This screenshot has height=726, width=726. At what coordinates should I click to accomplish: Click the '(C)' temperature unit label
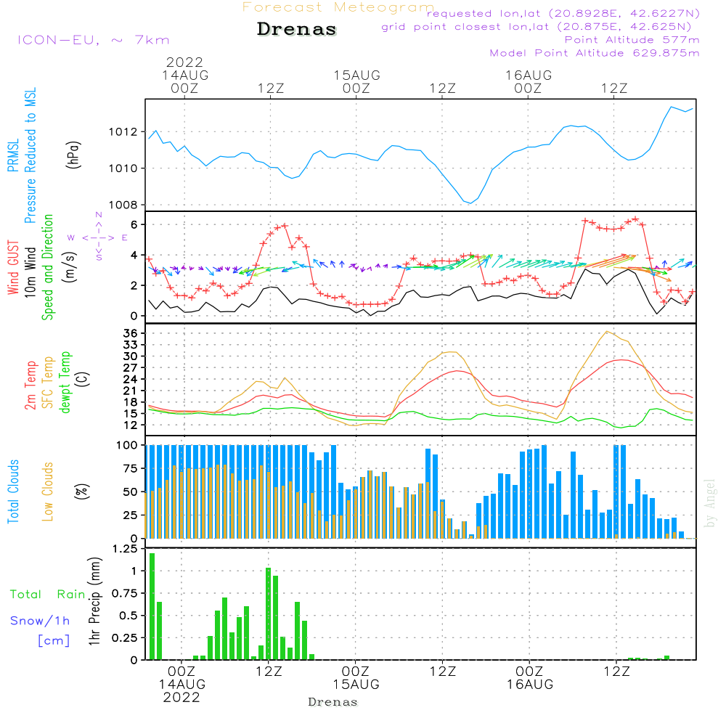83,379
